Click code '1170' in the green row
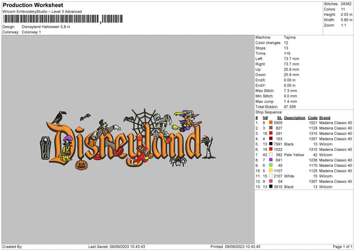Viewport: 355px width, 251px height. click(x=313, y=166)
